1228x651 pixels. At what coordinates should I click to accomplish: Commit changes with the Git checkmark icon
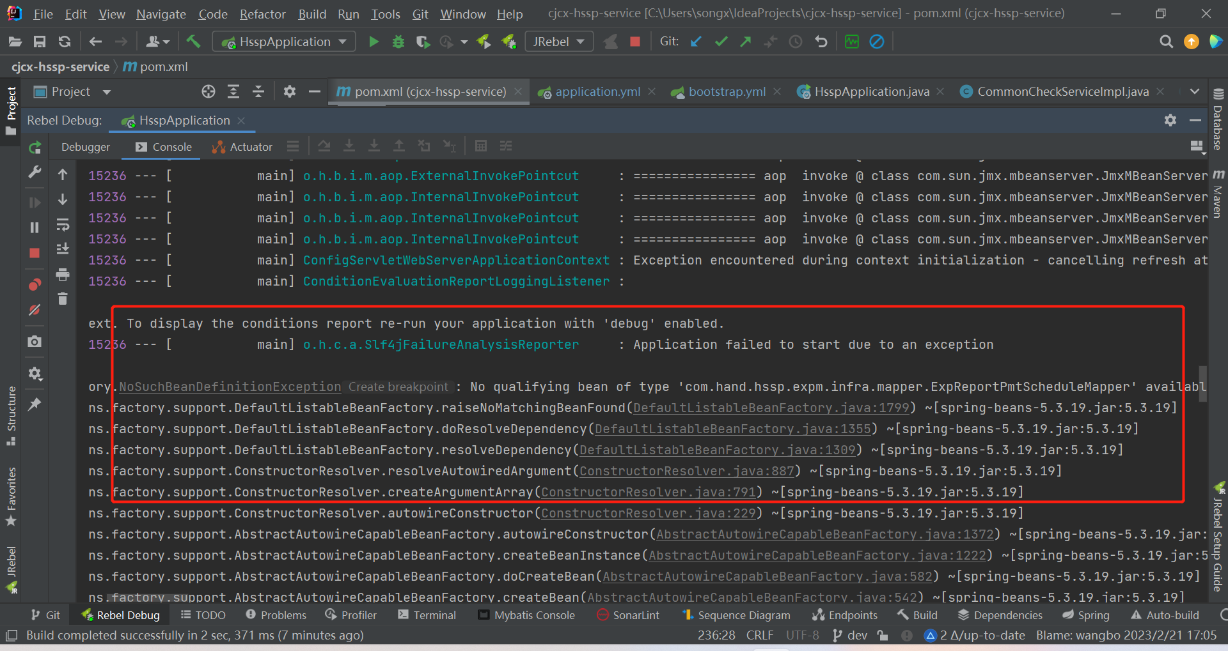point(721,42)
